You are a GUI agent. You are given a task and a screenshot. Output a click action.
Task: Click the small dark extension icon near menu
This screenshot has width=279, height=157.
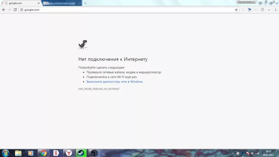[x=269, y=10]
